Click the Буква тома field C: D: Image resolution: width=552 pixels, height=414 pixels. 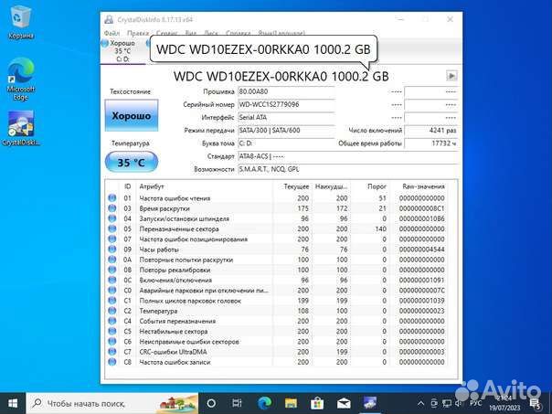286,143
